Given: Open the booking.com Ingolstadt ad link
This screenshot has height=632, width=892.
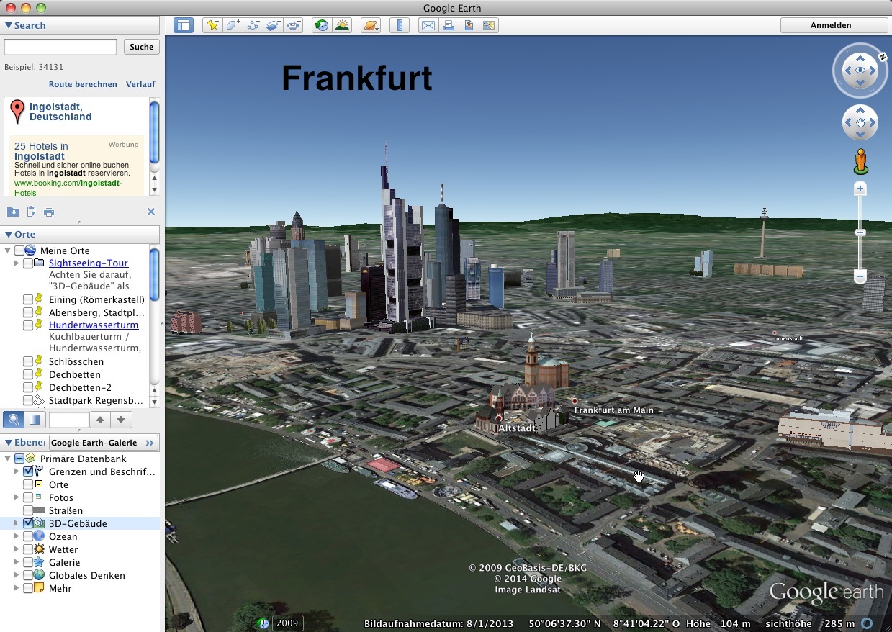Looking at the screenshot, I should (68, 188).
